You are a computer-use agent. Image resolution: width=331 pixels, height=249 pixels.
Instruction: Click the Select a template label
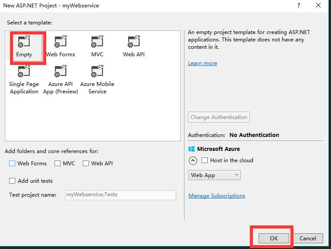pyautogui.click(x=29, y=23)
